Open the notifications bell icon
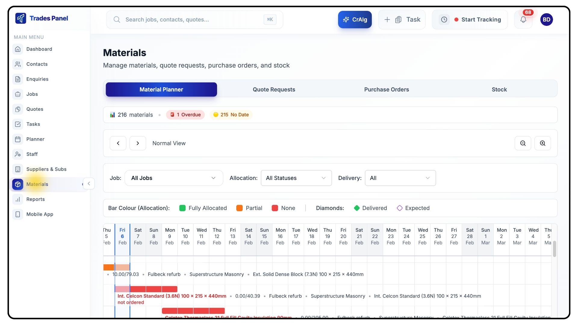Screen dimensions: 578x325 523,20
